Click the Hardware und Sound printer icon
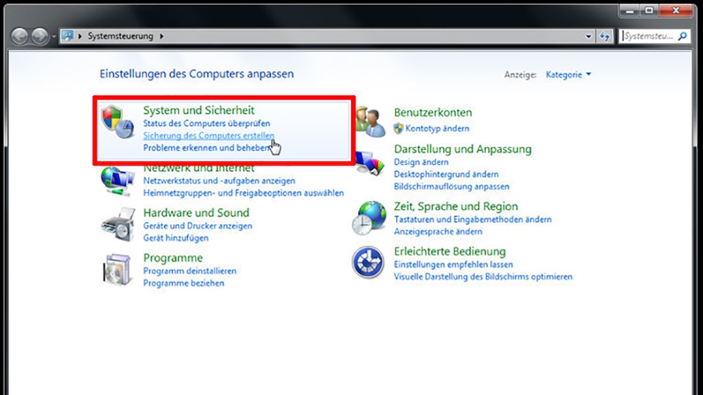 coord(118,225)
